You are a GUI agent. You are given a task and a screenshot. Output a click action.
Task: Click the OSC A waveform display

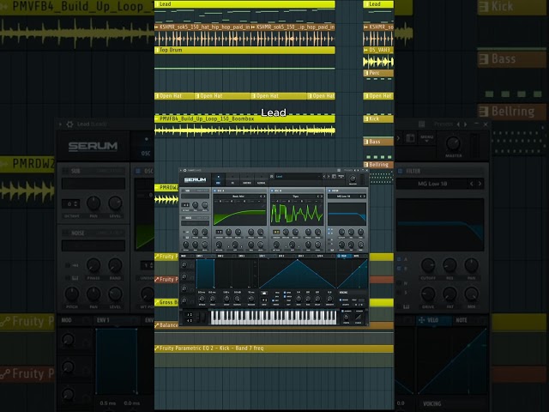pos(240,215)
